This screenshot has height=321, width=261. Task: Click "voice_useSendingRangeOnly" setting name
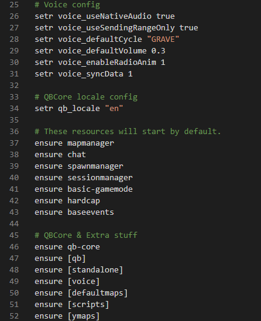[117, 28]
